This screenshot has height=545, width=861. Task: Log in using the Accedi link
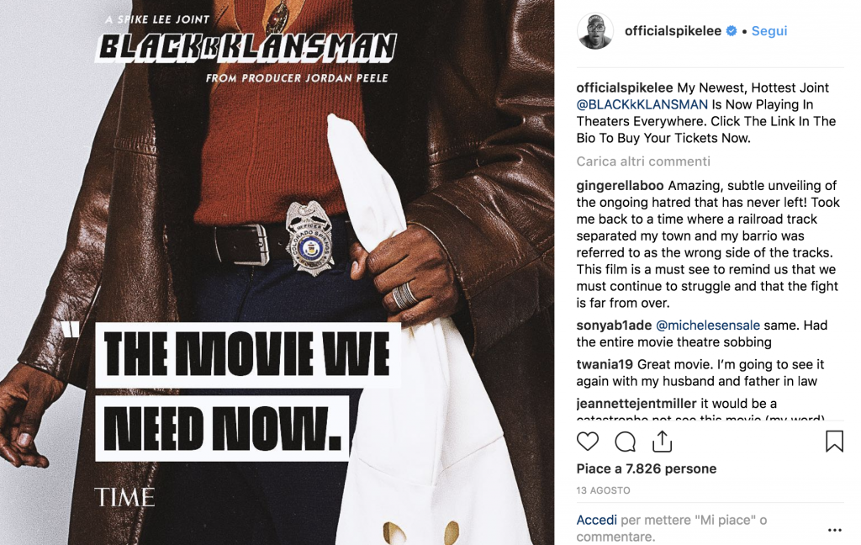pos(597,520)
